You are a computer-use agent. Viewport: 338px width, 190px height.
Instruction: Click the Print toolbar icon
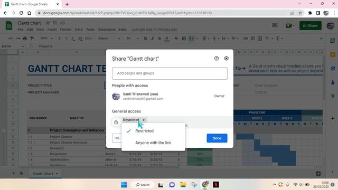point(25,39)
